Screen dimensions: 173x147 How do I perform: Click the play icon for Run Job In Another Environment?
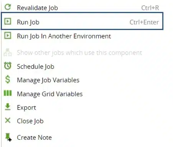8,35
